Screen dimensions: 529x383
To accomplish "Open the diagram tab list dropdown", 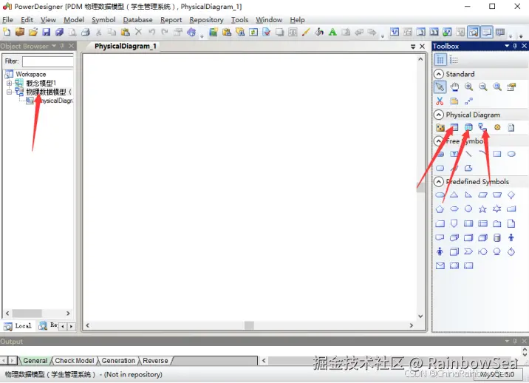I will tap(413, 47).
